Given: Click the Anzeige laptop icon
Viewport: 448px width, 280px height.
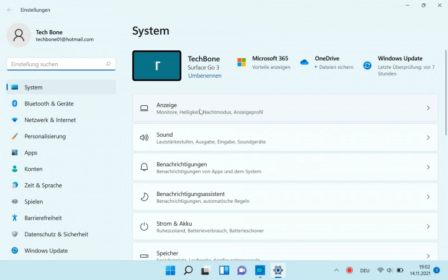Looking at the screenshot, I should (144, 108).
